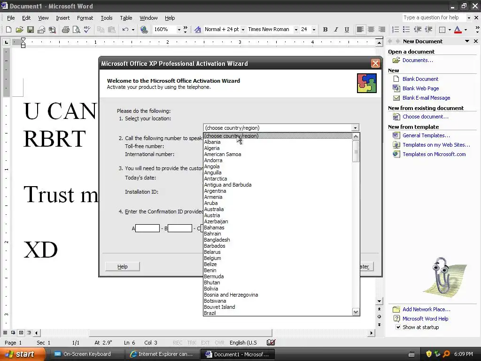481x361 pixels.
Task: Click the security shield tray icon
Action: point(429,354)
